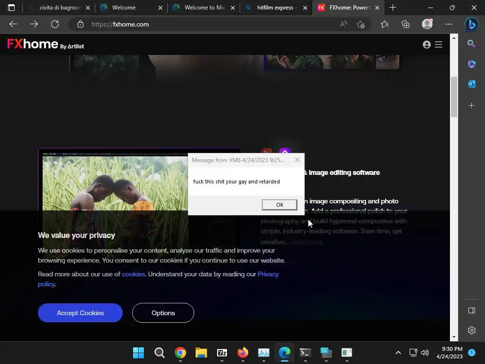Open Google Chrome from taskbar
485x364 pixels.
click(180, 353)
